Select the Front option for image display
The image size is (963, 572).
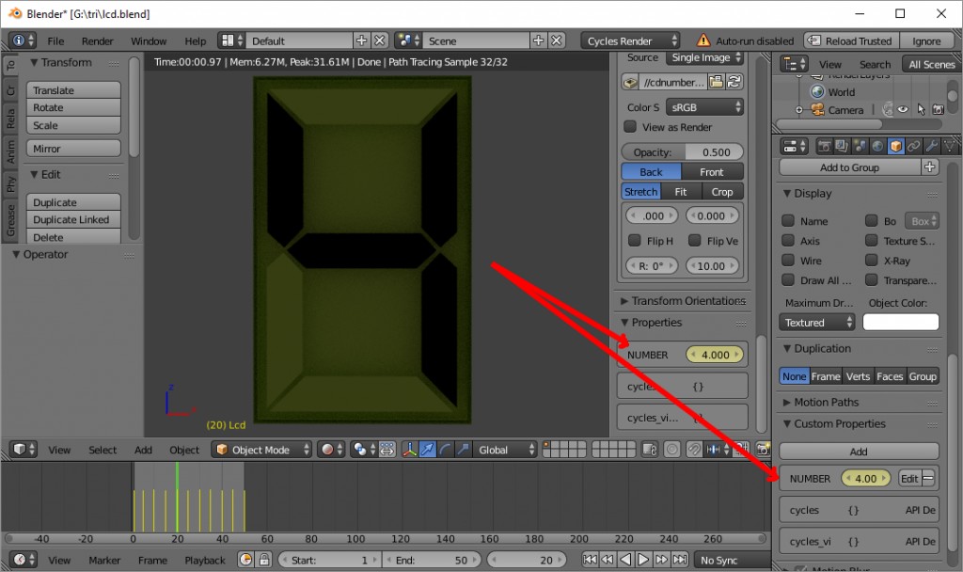712,170
